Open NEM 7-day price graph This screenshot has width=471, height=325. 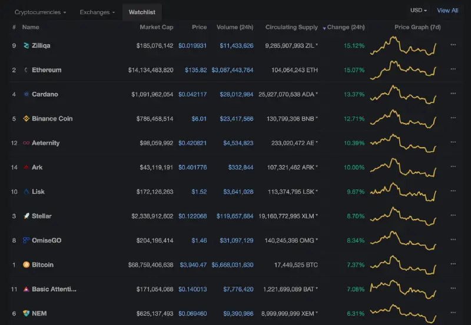tap(403, 313)
